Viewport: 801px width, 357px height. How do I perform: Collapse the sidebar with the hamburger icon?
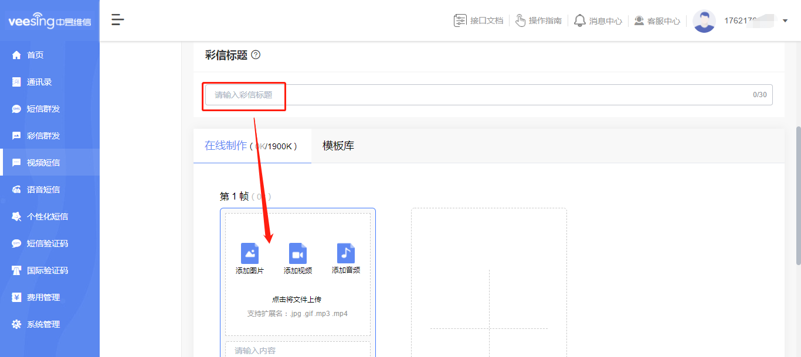(x=117, y=19)
